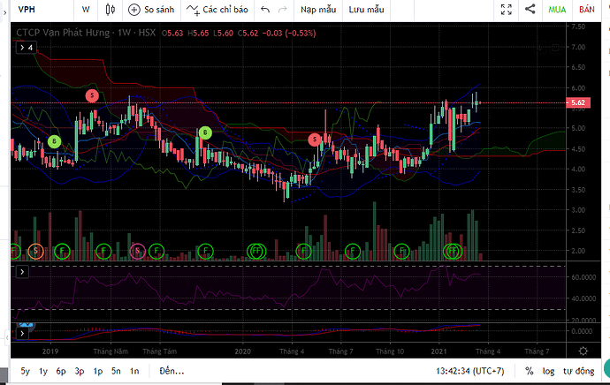The height and width of the screenshot is (385, 610).
Task: Click the VPH symbol search field
Action: [35, 9]
